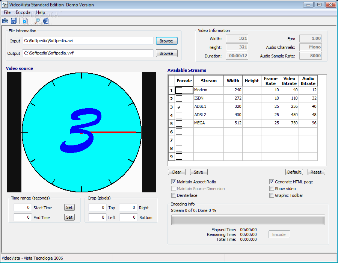Click the Input file path field
Screen dimensions: 338x263
[88, 41]
